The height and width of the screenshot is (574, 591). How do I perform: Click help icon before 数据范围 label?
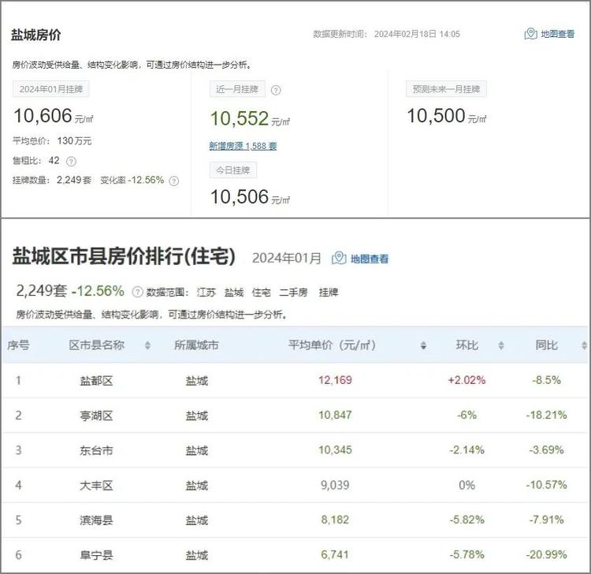(138, 292)
